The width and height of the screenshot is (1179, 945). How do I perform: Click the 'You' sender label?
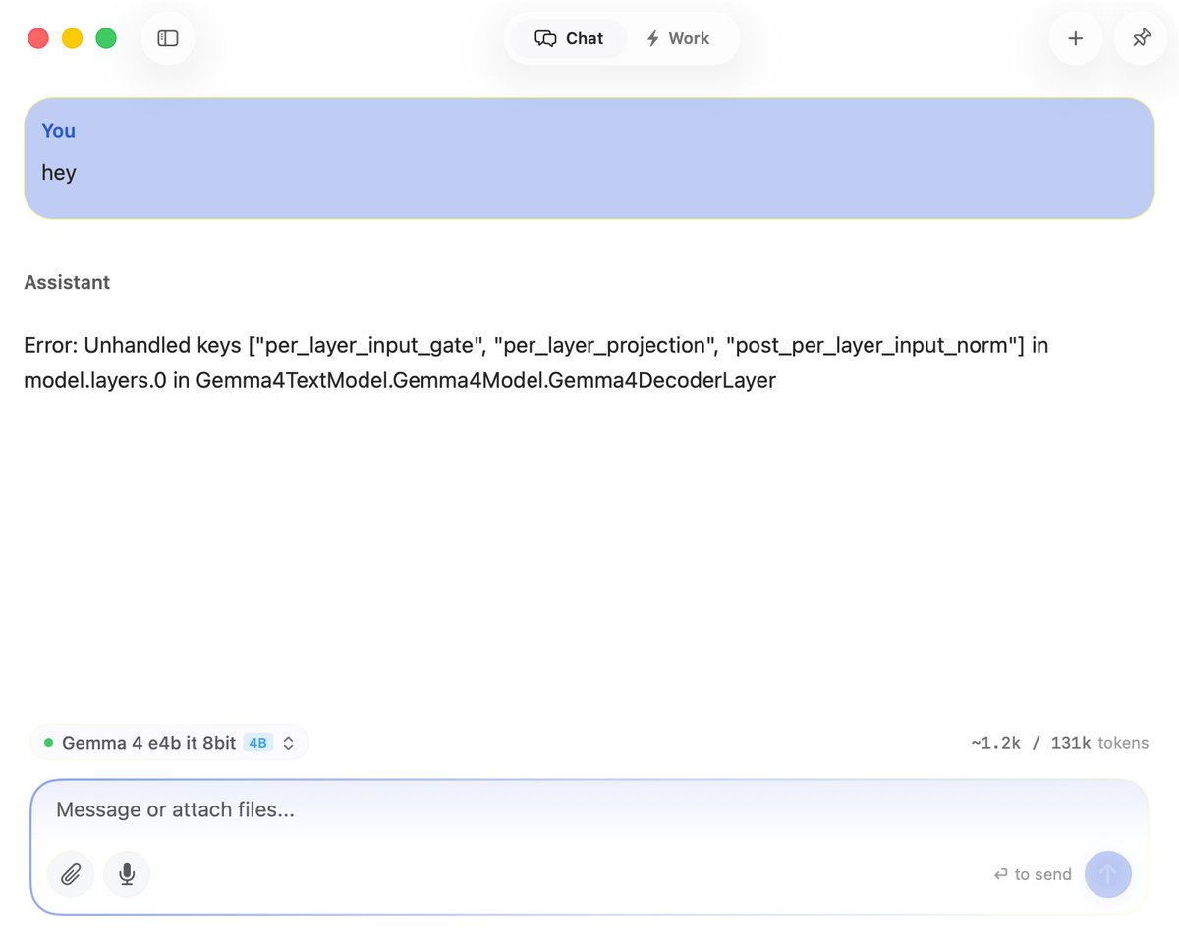tap(59, 131)
